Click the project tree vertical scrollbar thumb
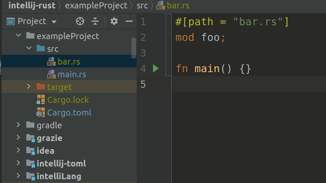326x183 pixels. pos(134,48)
